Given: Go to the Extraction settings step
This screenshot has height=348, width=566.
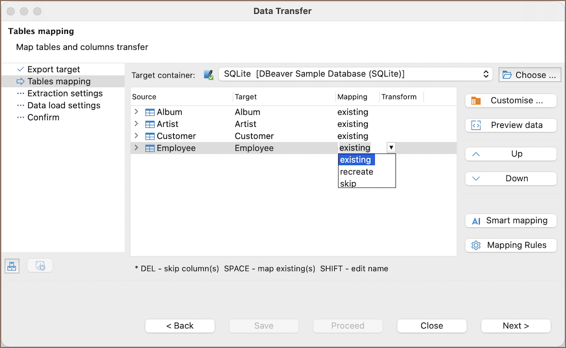Looking at the screenshot, I should click(65, 93).
